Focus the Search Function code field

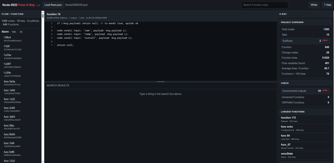(x=265, y=5)
